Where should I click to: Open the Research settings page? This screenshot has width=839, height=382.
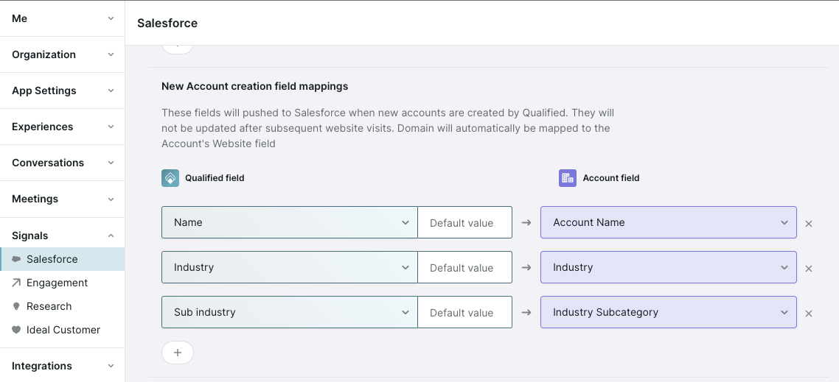pyautogui.click(x=63, y=306)
